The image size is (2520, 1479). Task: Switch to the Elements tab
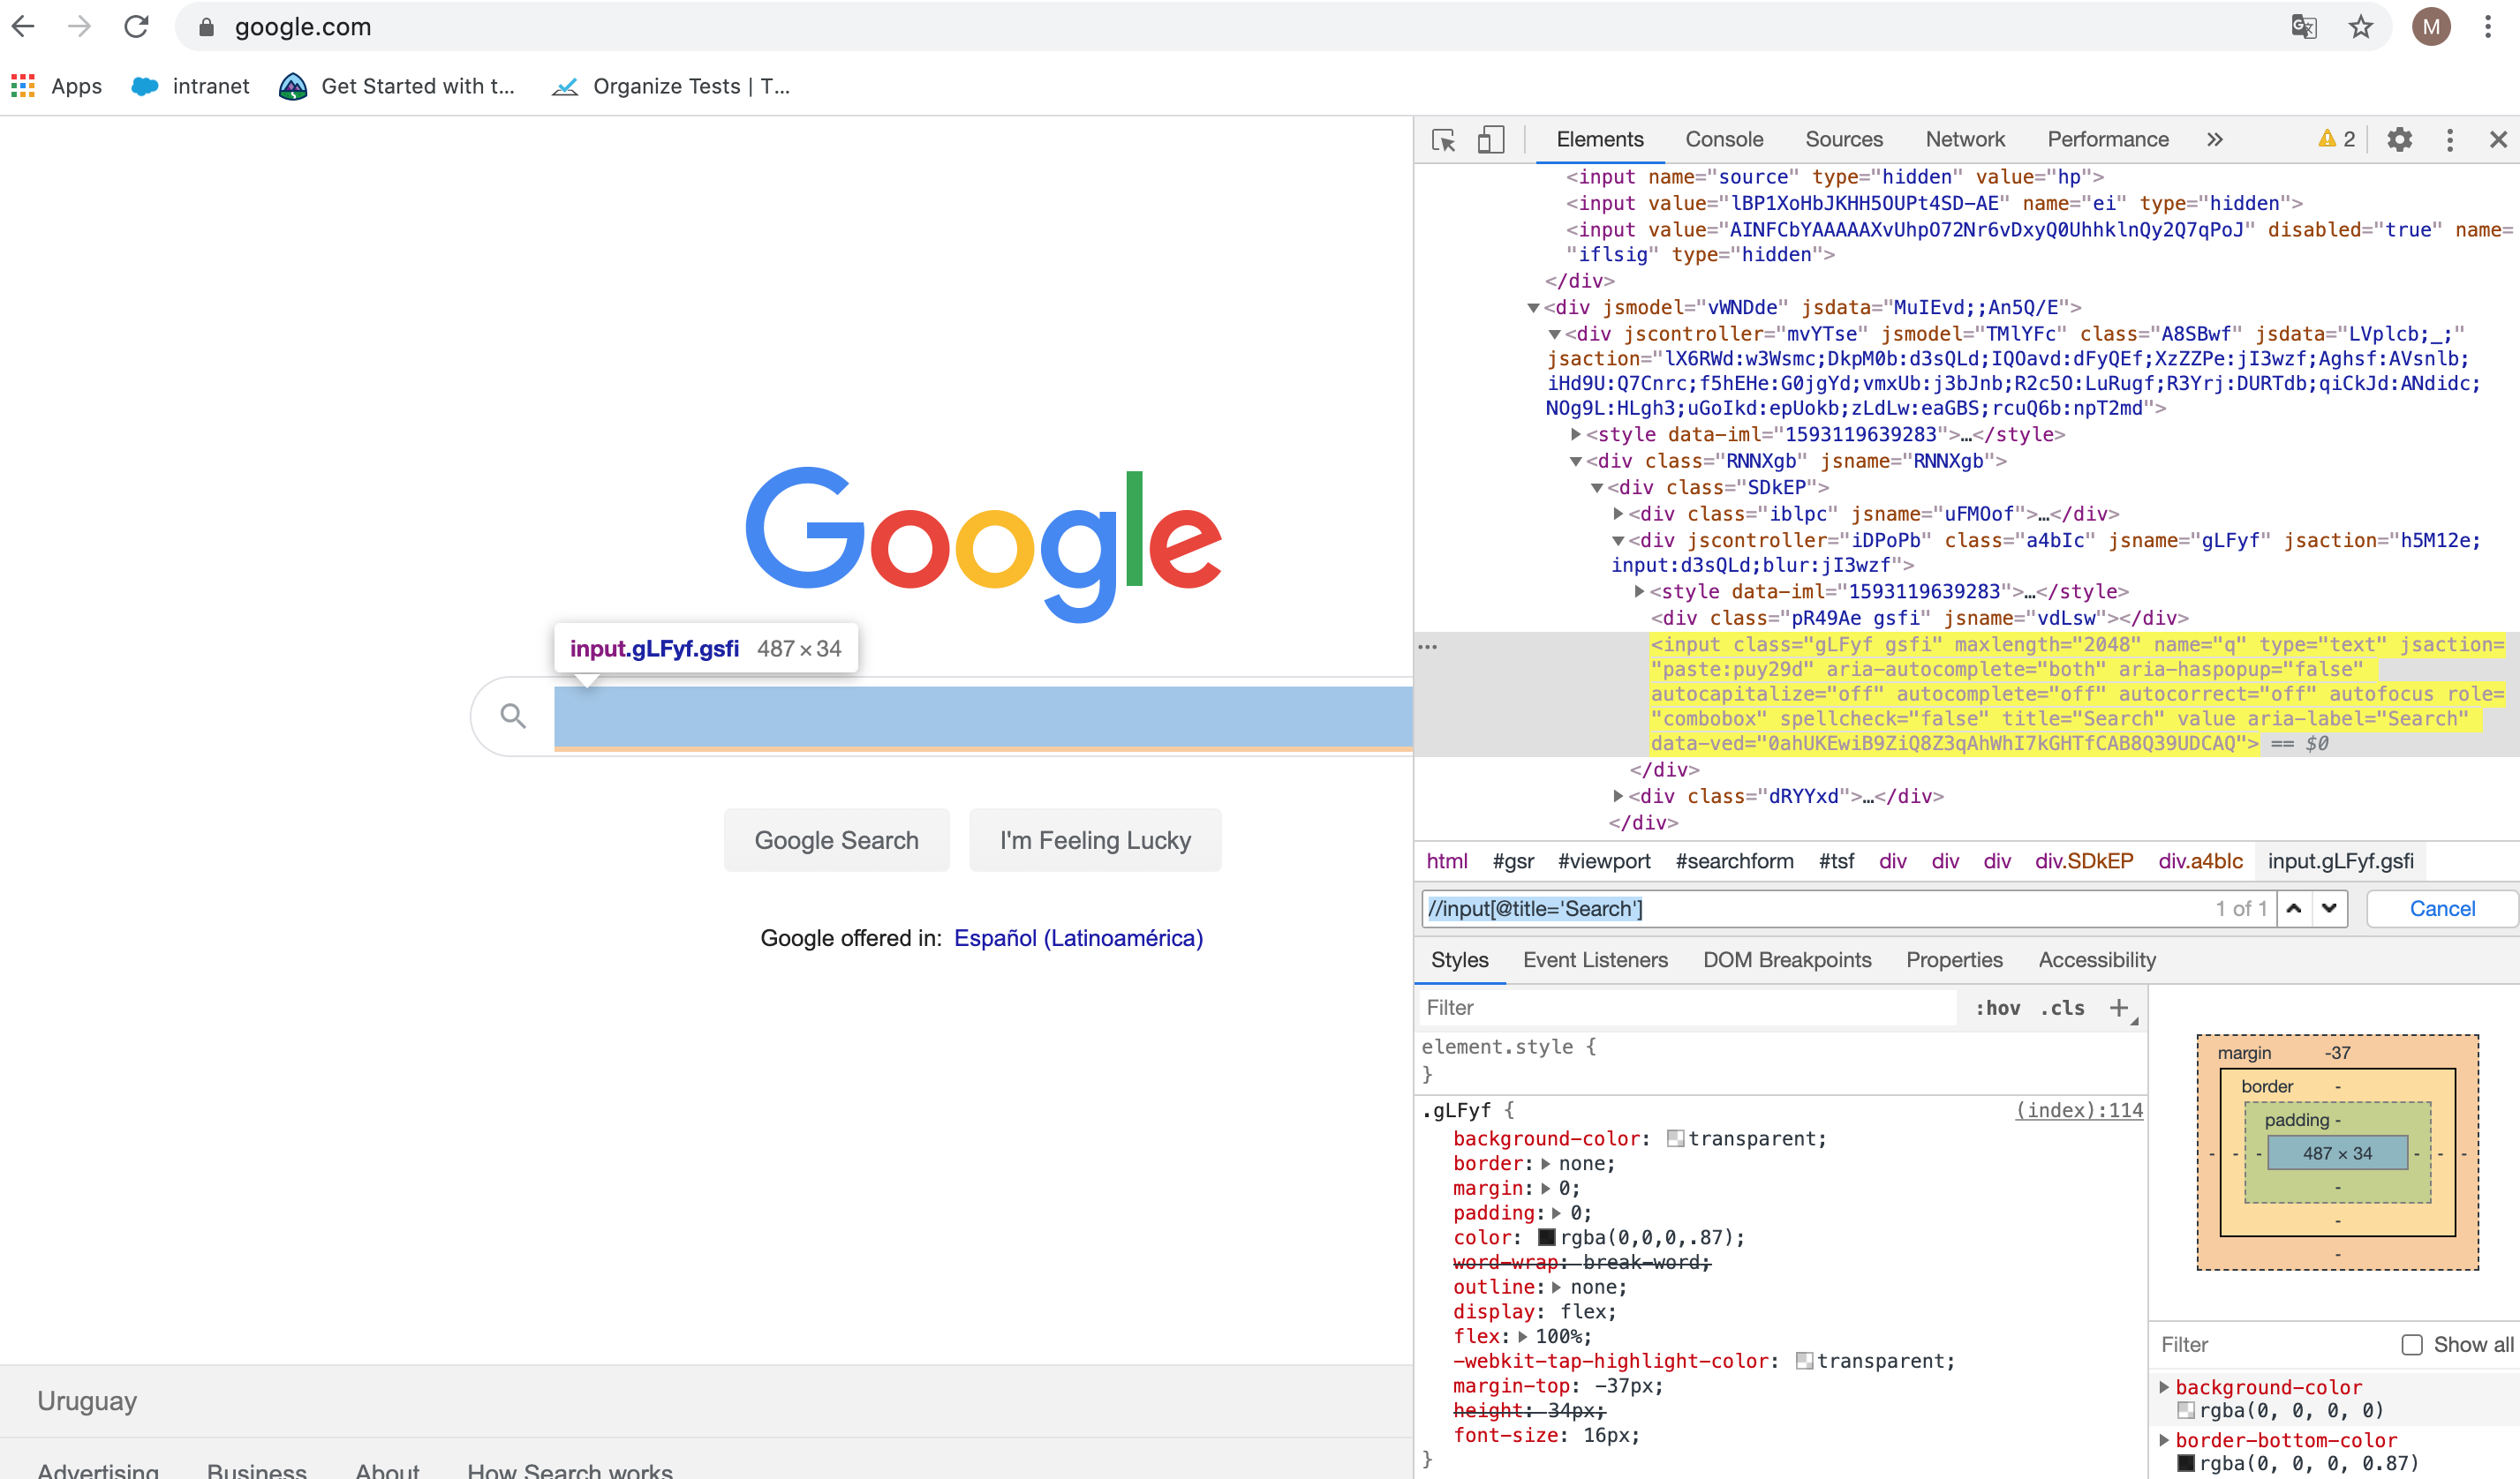tap(1599, 140)
